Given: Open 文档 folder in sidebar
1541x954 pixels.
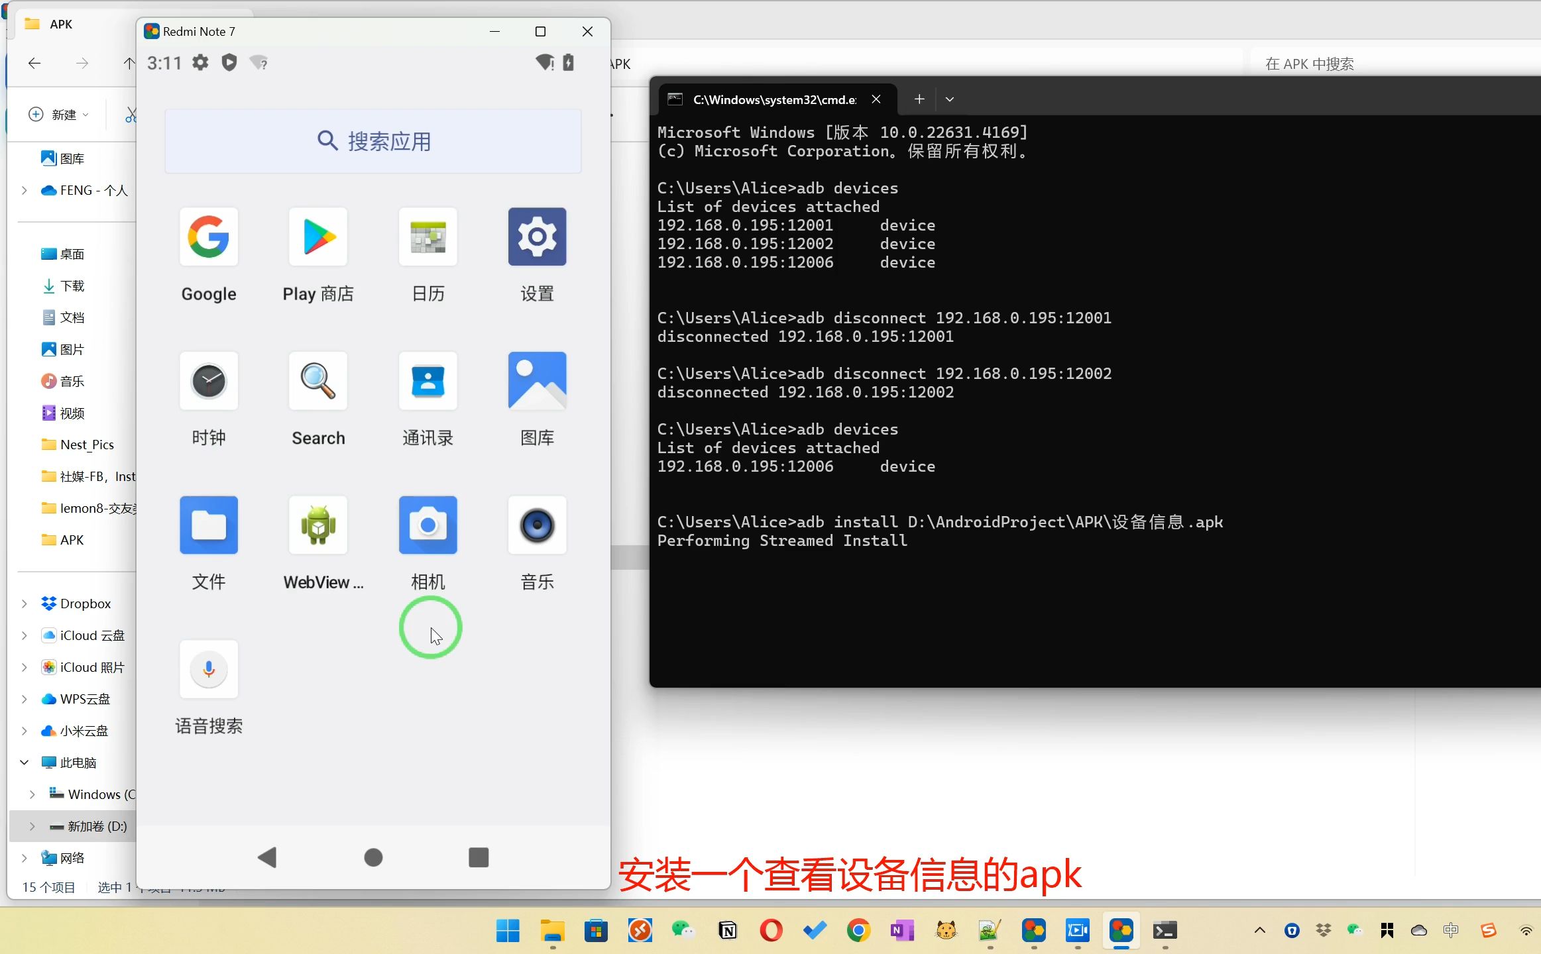Looking at the screenshot, I should coord(63,317).
